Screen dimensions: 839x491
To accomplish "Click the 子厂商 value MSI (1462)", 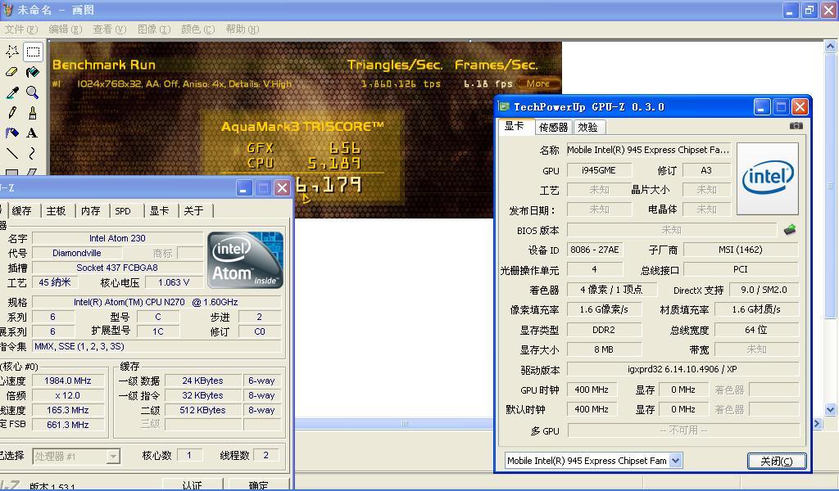I will coord(741,250).
